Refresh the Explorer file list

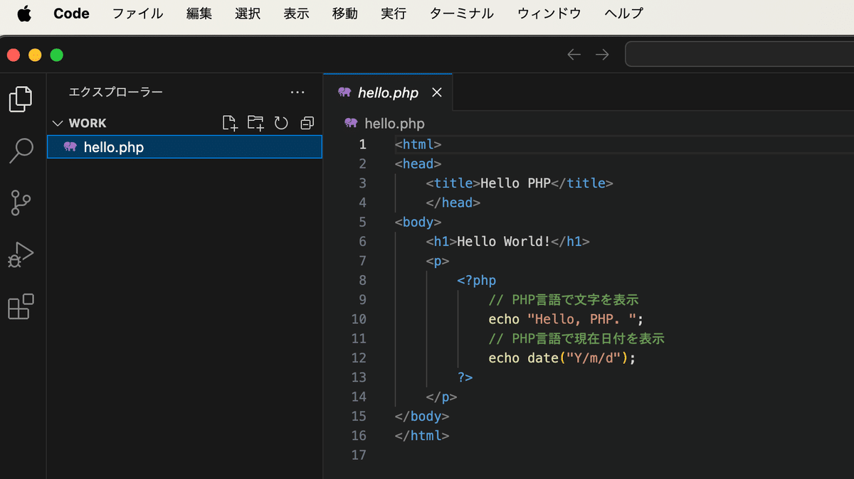point(281,123)
